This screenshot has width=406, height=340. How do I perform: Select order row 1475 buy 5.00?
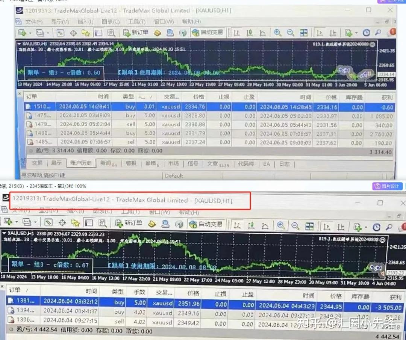[209, 116]
